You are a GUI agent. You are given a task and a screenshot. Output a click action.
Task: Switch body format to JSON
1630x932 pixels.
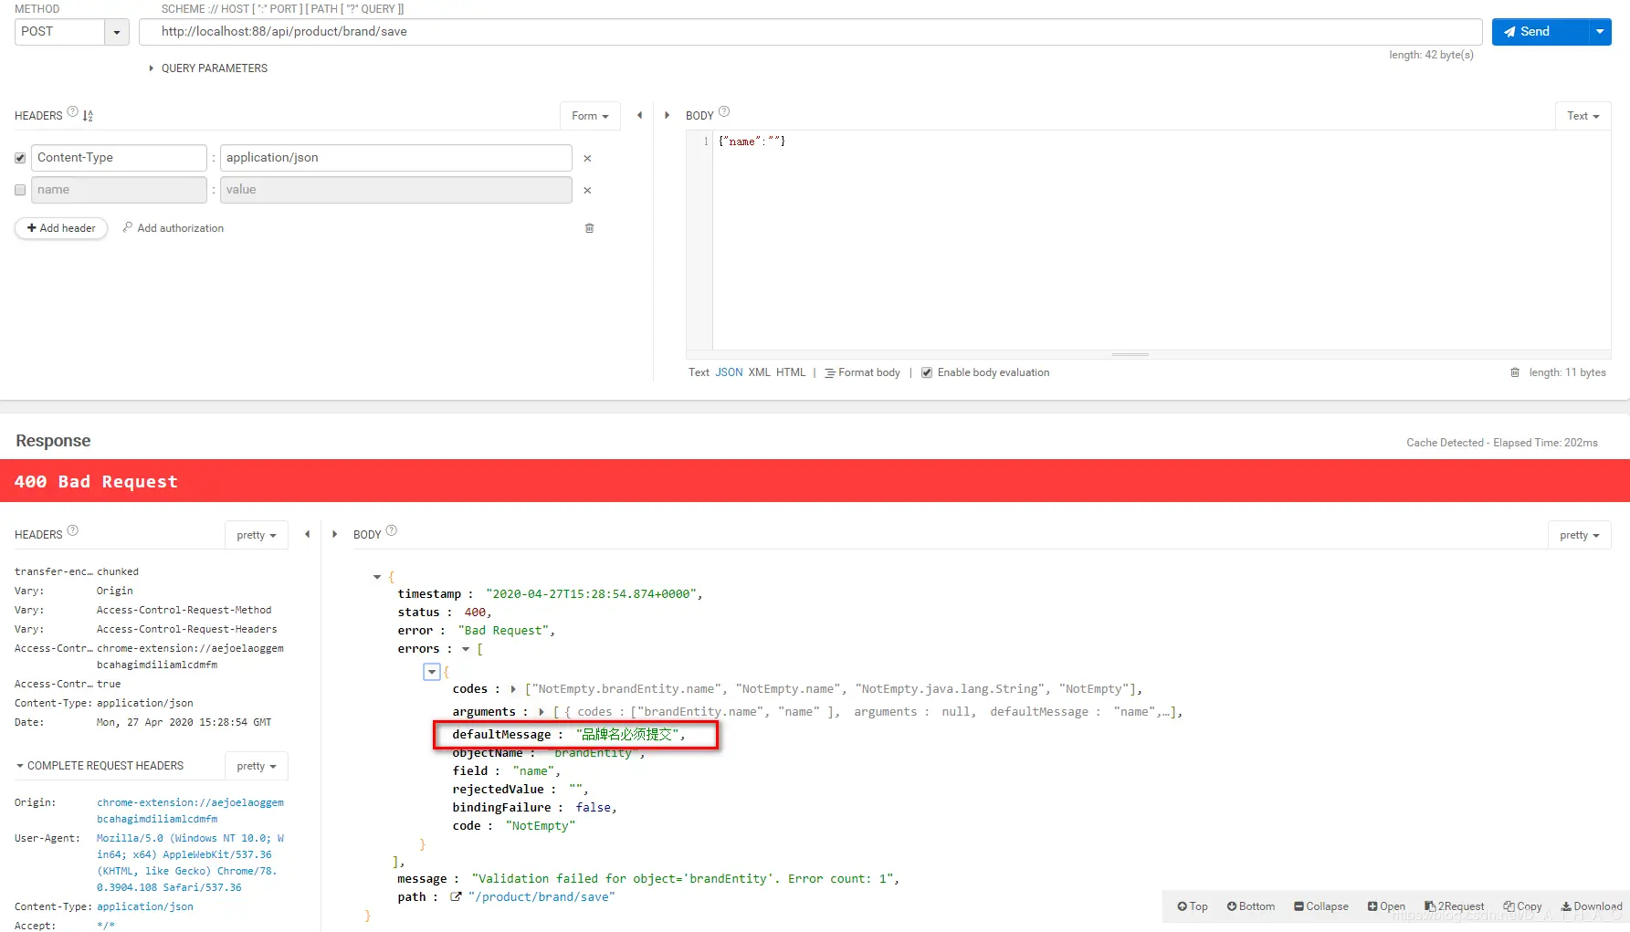(729, 372)
